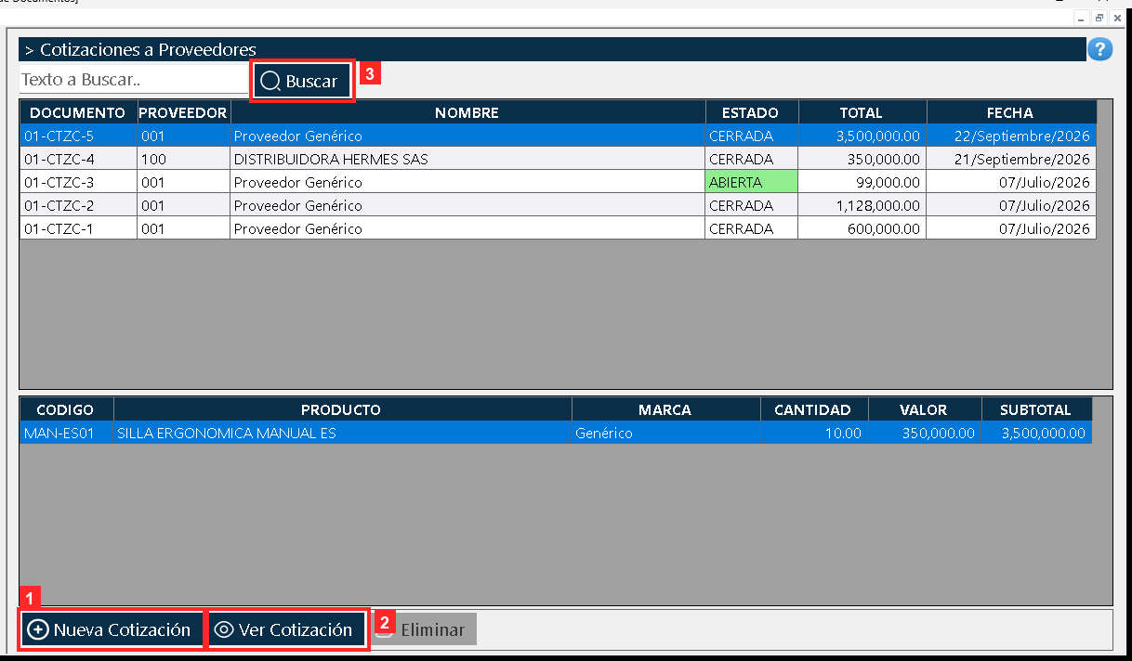The width and height of the screenshot is (1132, 661).
Task: Minimize the inner document window
Action: click(x=1082, y=18)
